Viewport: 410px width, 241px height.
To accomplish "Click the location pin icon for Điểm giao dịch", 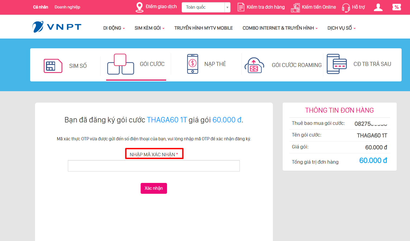I will tap(139, 7).
